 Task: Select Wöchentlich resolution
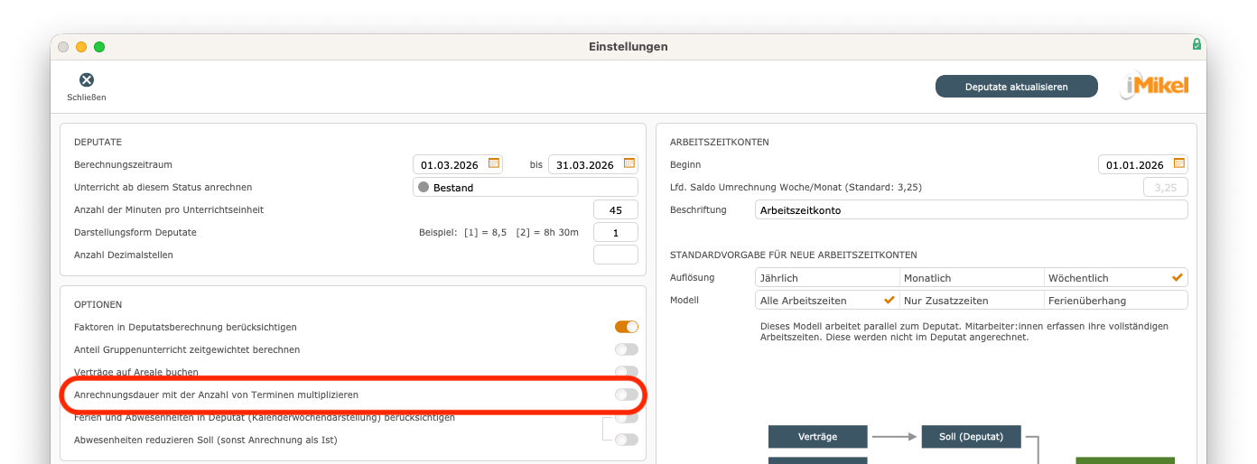click(x=1116, y=277)
